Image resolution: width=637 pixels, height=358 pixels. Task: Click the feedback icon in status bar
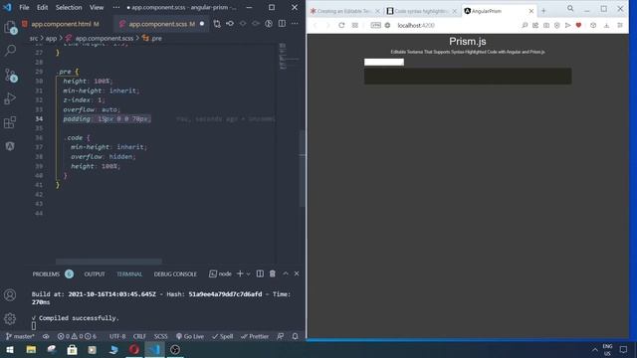pyautogui.click(x=281, y=336)
